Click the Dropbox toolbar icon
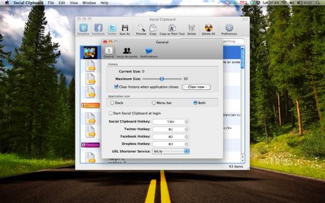The width and height of the screenshot is (325, 203). [x=83, y=28]
